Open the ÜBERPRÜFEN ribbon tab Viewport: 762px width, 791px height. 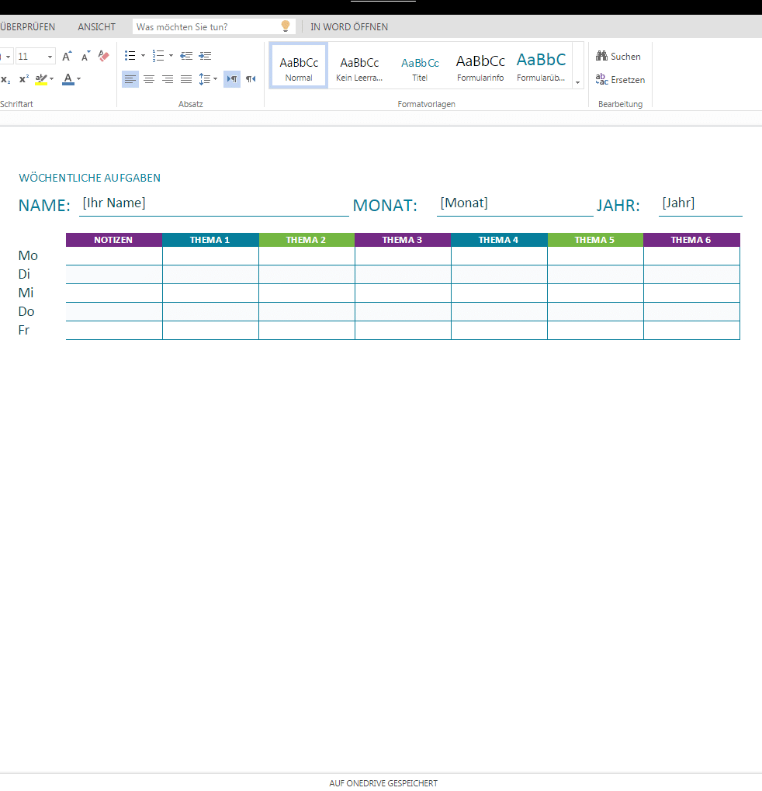28,26
